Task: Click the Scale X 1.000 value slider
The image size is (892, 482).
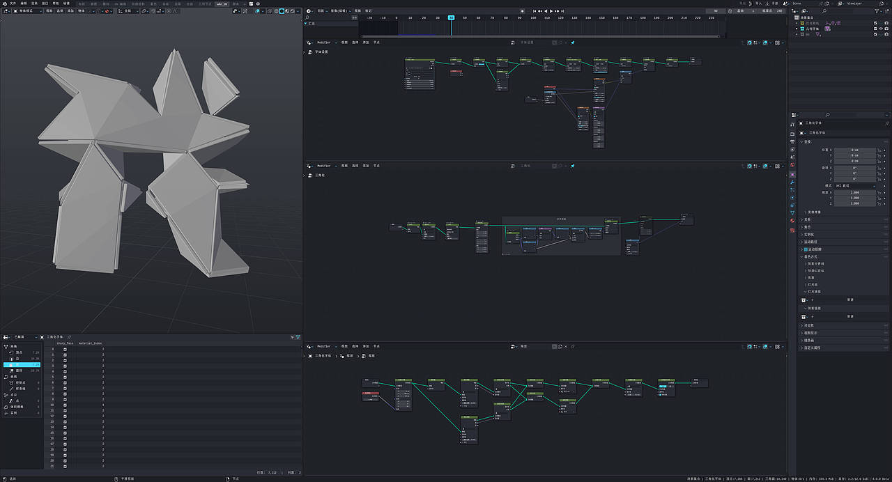Action: coord(855,193)
